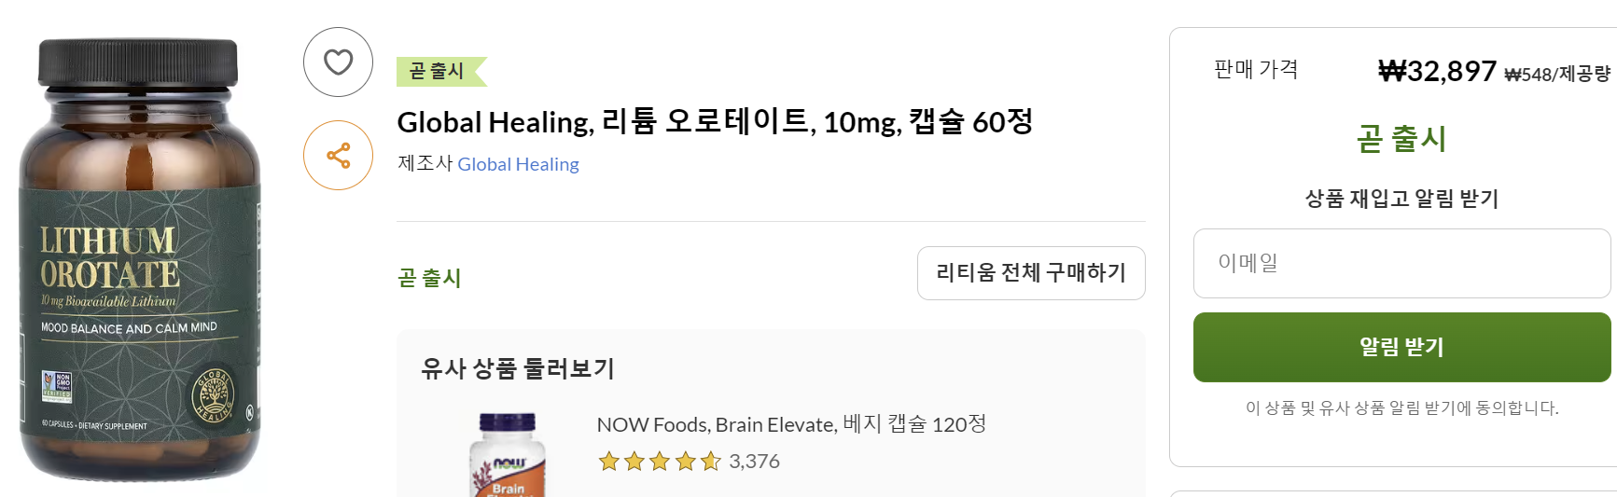Viewport: 1617px width, 497px height.
Task: Click the large 곧 출시 text in price box
Action: tap(1401, 140)
